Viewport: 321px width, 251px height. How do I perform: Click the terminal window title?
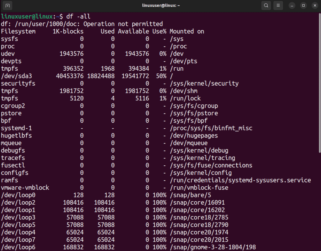pyautogui.click(x=161, y=5)
